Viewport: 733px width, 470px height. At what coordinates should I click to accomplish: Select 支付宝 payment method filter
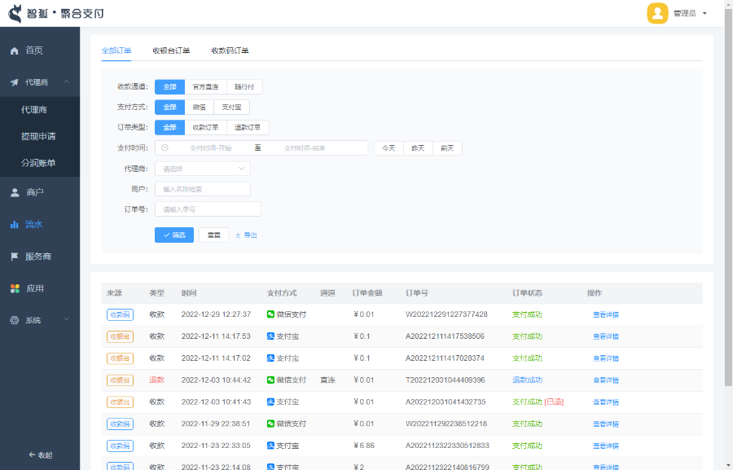coord(231,107)
